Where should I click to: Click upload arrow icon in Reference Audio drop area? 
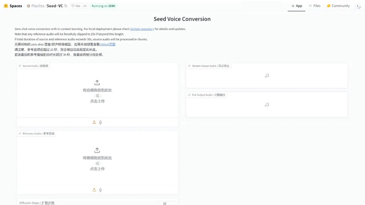(97, 150)
